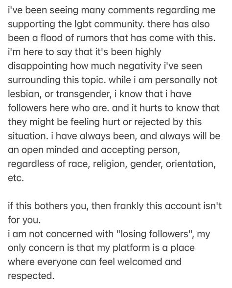Click the final word "respected."
Viewport: 232px width, 288px height.
[x=31, y=276]
